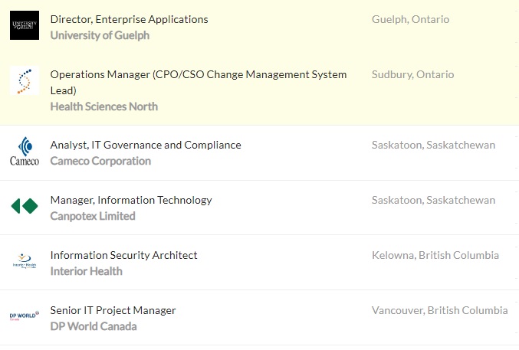Open Manager, Information Technology posting
Image resolution: width=519 pixels, height=350 pixels.
tap(131, 200)
